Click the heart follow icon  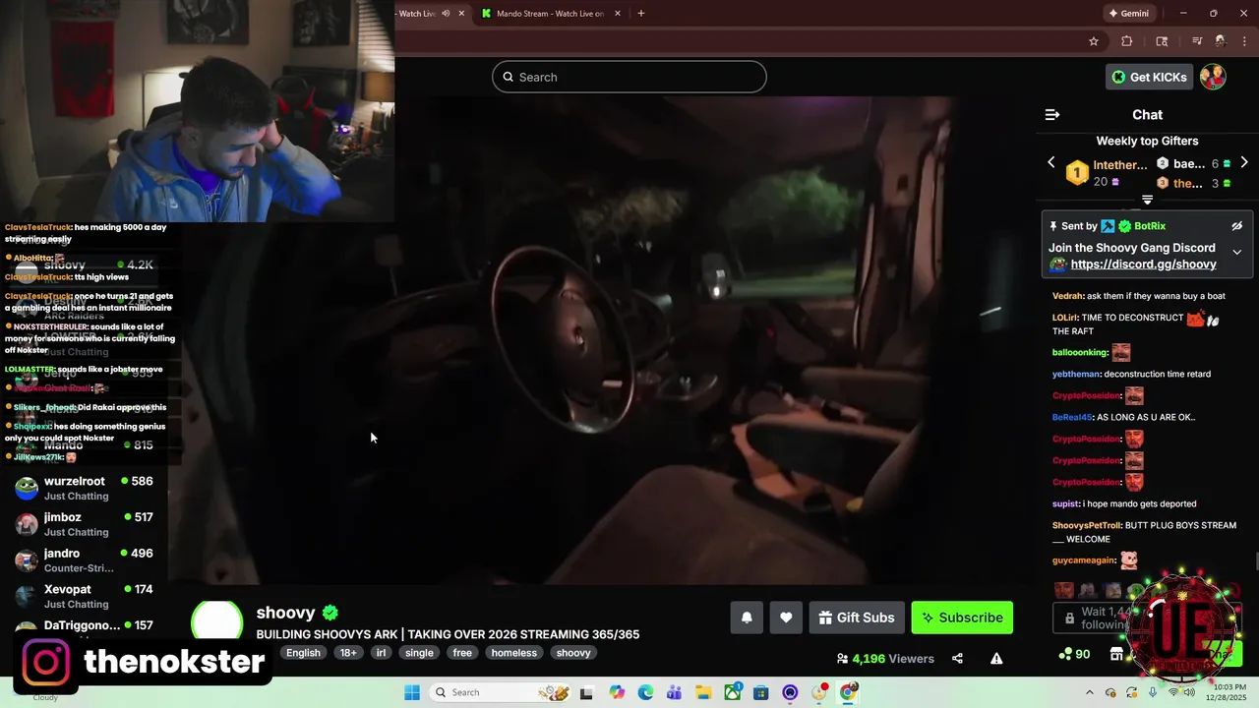click(786, 618)
